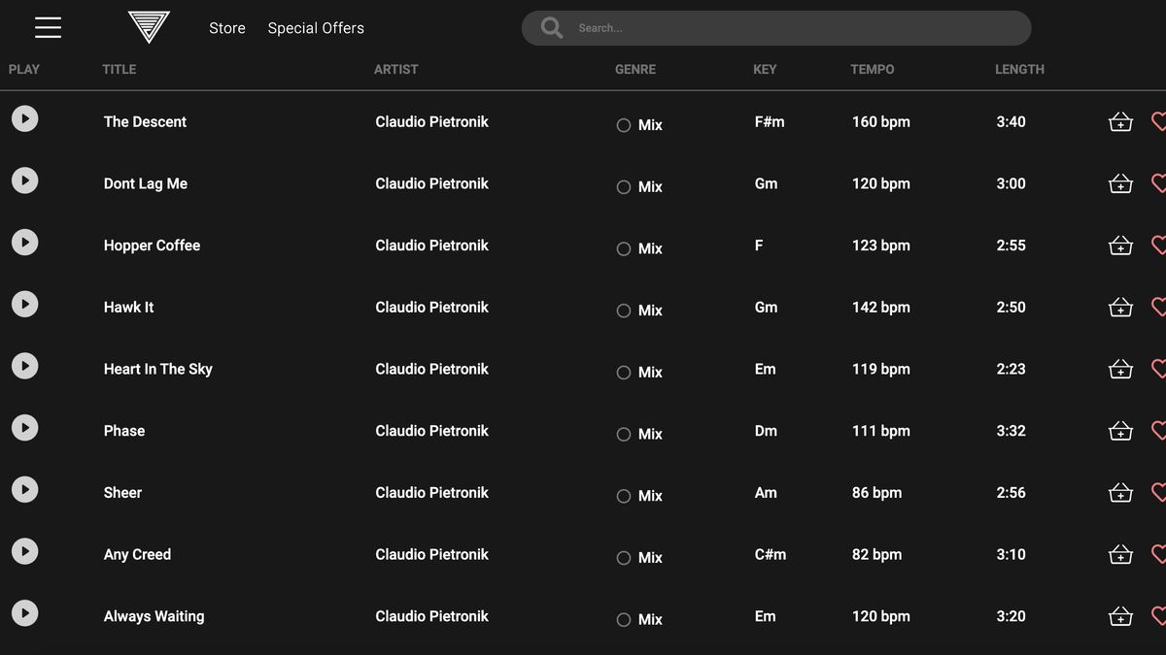This screenshot has height=655, width=1166.
Task: Open the Store menu item
Action: [x=227, y=28]
